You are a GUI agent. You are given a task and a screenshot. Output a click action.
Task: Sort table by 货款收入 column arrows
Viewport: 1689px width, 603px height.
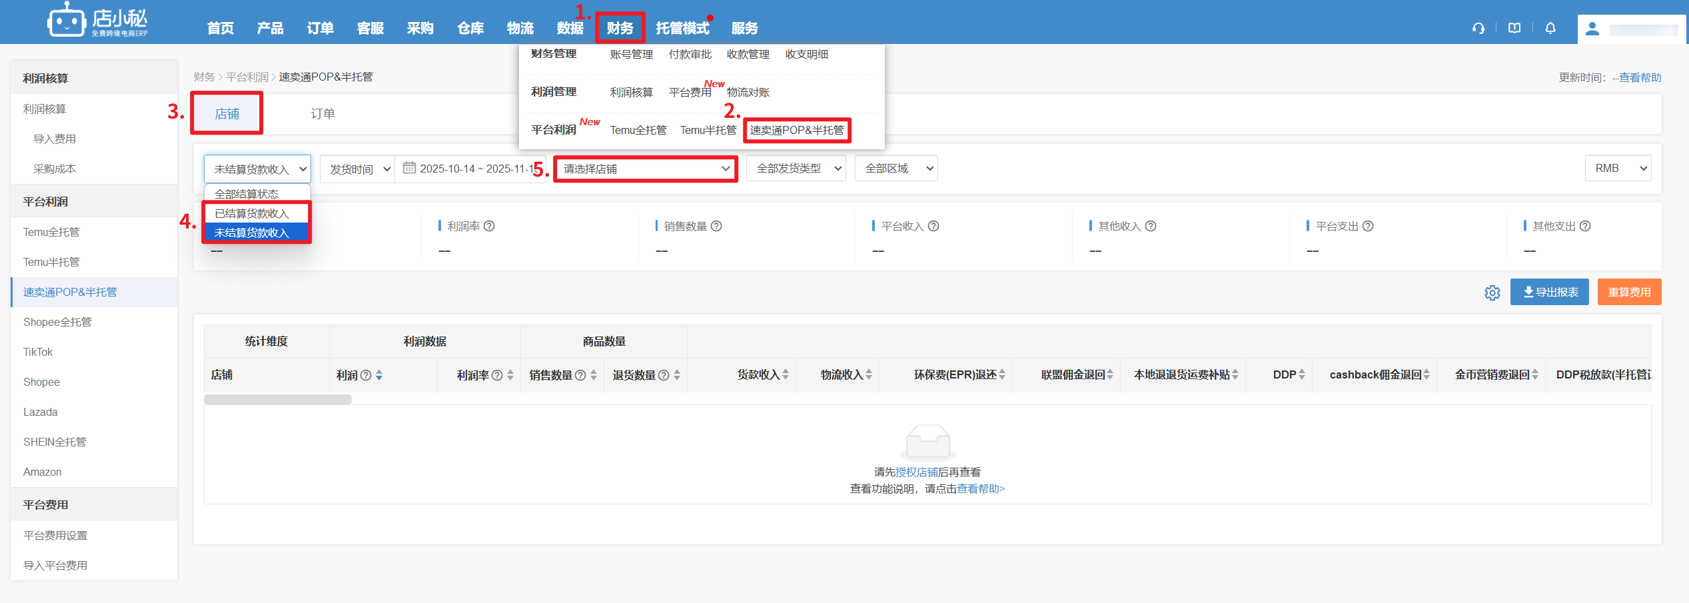(786, 375)
